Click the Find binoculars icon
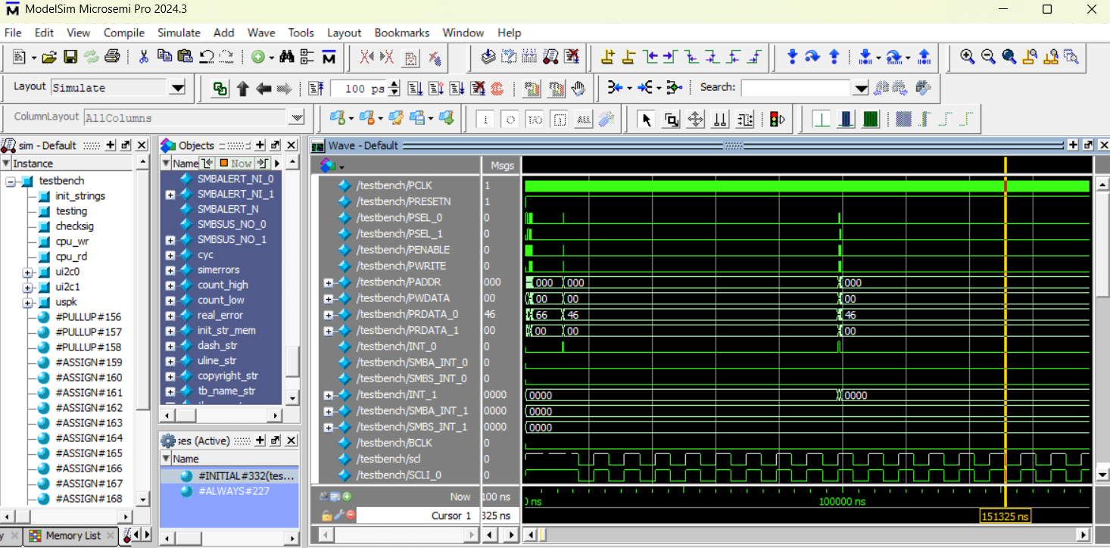The image size is (1110, 548). [x=287, y=57]
